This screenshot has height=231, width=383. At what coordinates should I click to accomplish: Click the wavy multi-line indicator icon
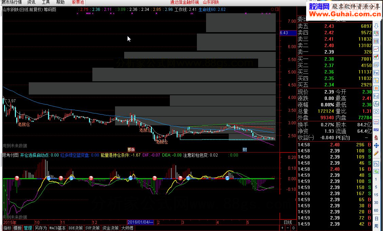click(376, 122)
